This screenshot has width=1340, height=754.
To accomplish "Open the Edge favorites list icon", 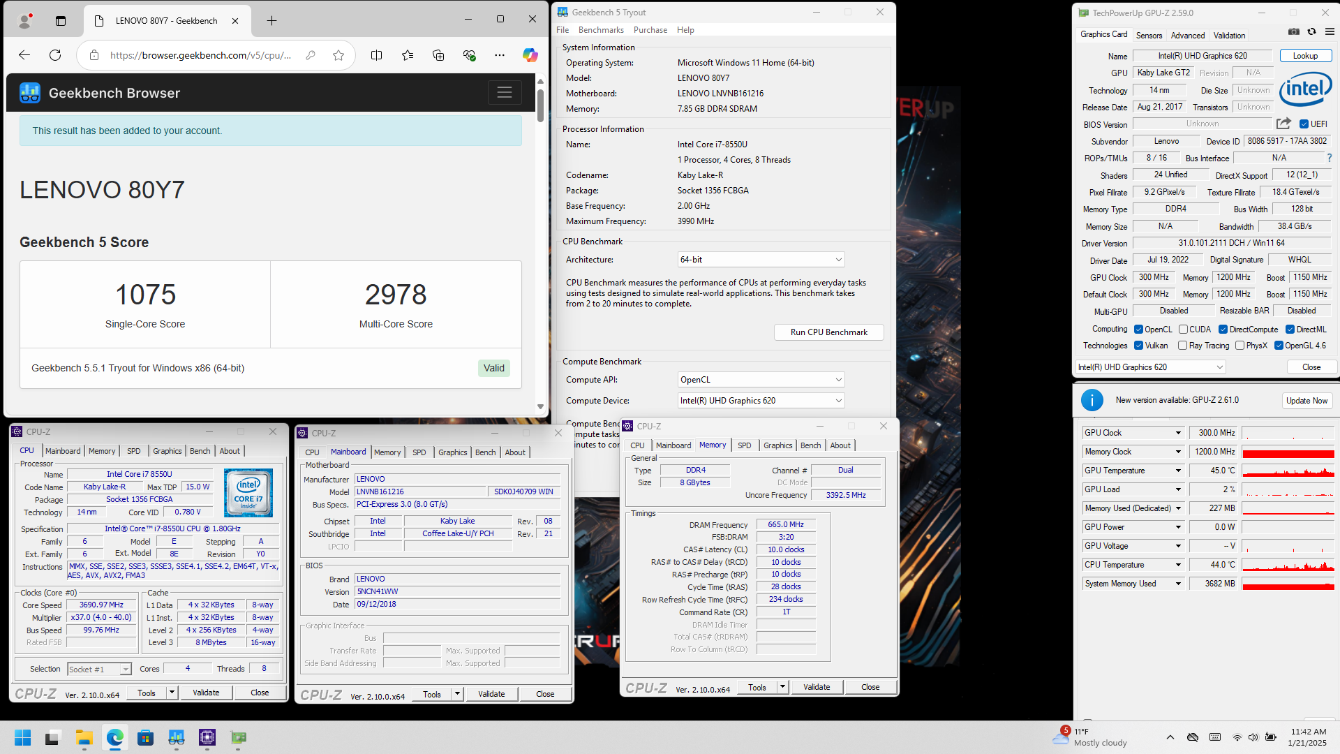I will tap(408, 55).
